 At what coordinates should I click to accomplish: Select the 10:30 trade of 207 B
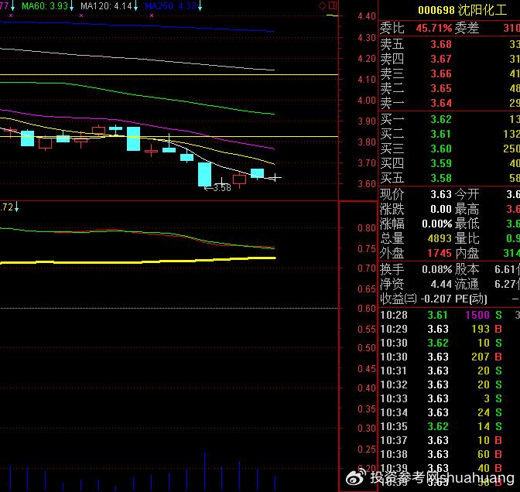point(450,357)
